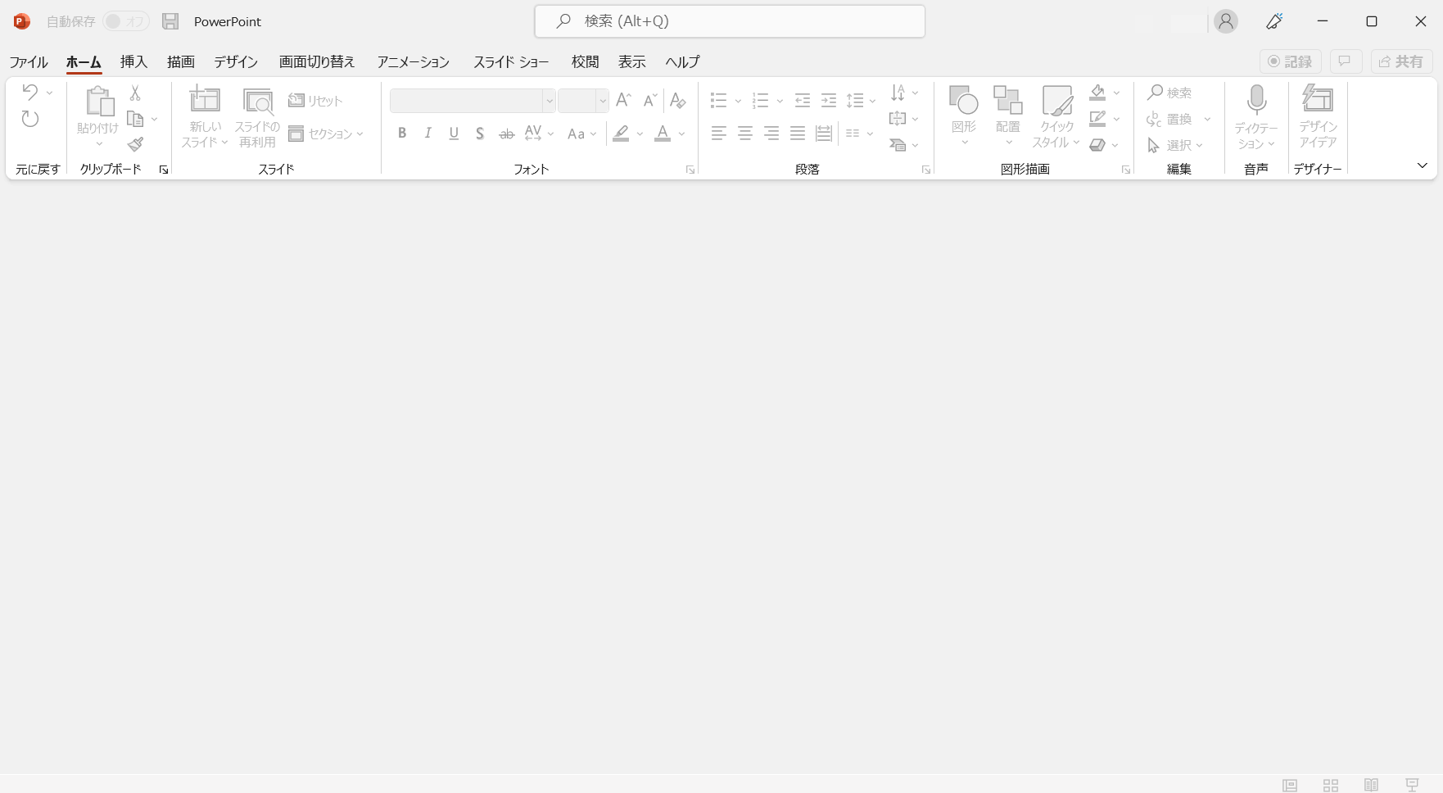Switch to Slide Sorter view in status bar
Screen dimensions: 1443x793
(x=1331, y=785)
